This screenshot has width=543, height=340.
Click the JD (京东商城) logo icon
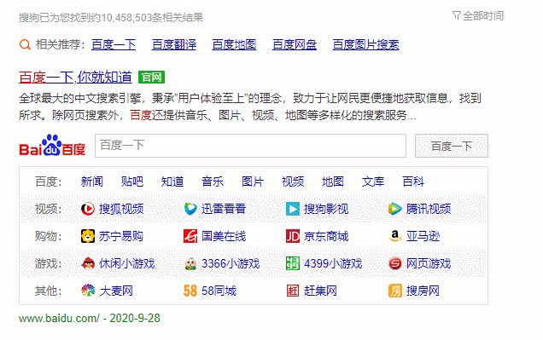pyautogui.click(x=293, y=236)
